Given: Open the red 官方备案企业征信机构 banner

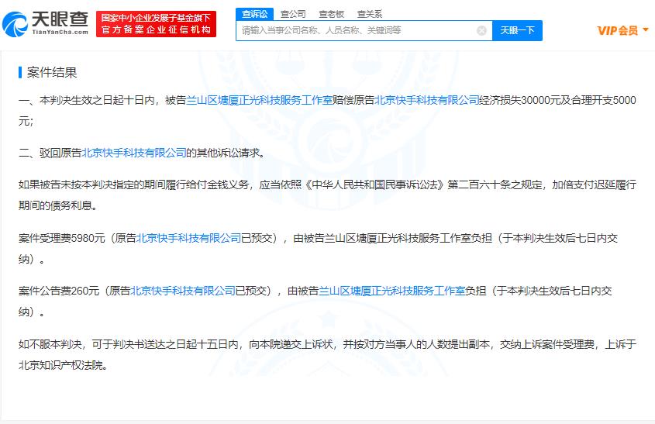Looking at the screenshot, I should [x=157, y=24].
